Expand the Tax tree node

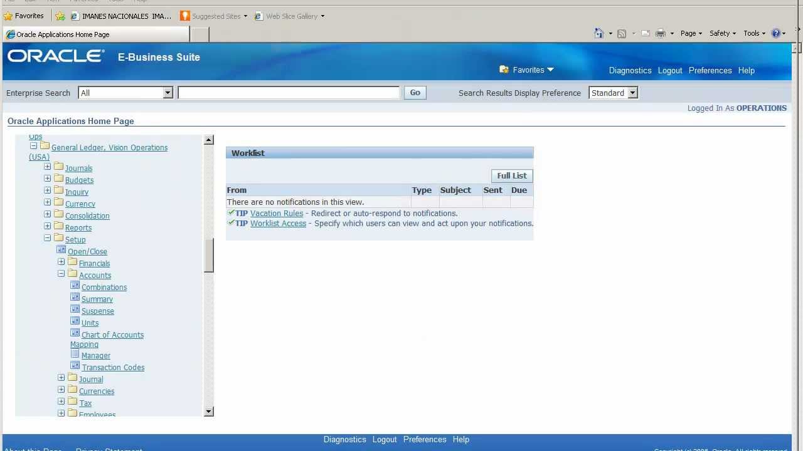pyautogui.click(x=61, y=402)
